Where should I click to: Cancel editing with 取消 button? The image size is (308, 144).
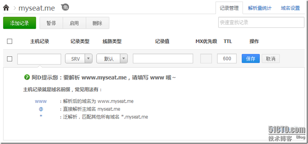(x=271, y=59)
